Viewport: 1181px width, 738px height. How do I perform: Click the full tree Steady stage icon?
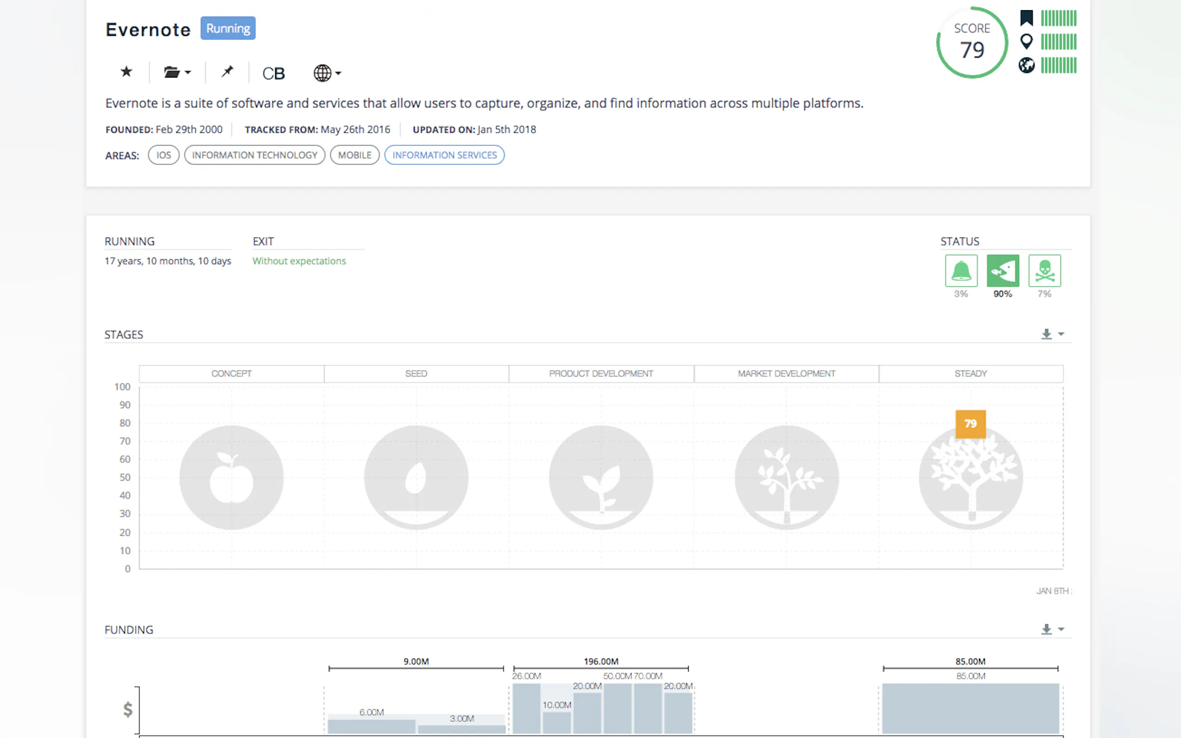[x=970, y=477]
